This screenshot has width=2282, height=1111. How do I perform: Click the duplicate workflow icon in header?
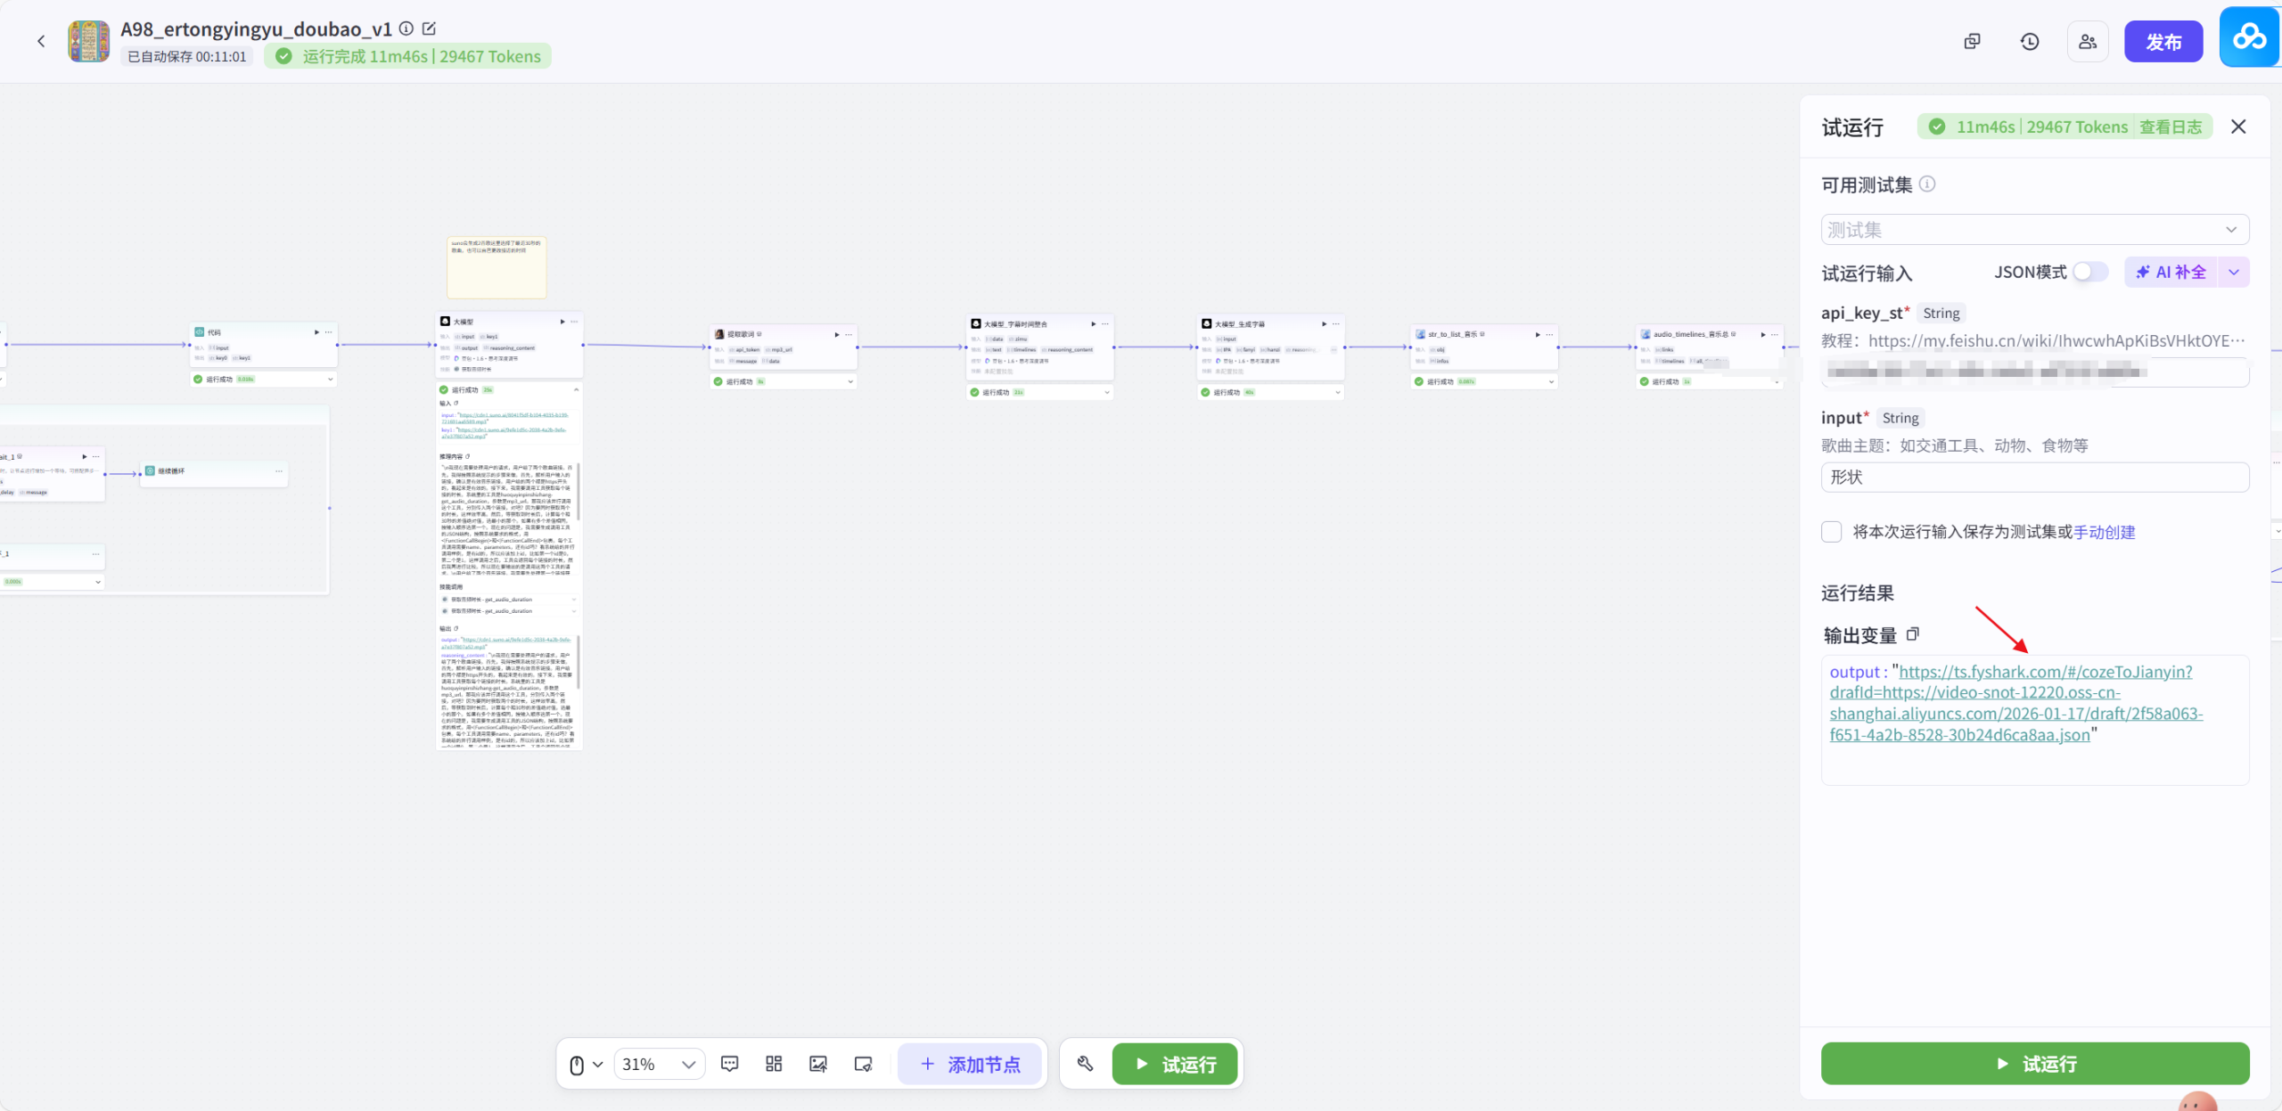(x=1972, y=42)
